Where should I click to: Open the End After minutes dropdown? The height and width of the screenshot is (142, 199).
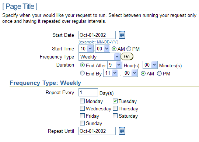pyautogui.click(x=150, y=65)
